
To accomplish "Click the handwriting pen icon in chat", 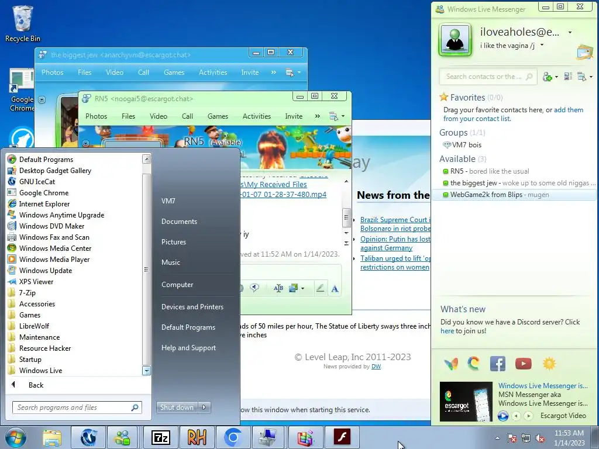I will coord(320,288).
